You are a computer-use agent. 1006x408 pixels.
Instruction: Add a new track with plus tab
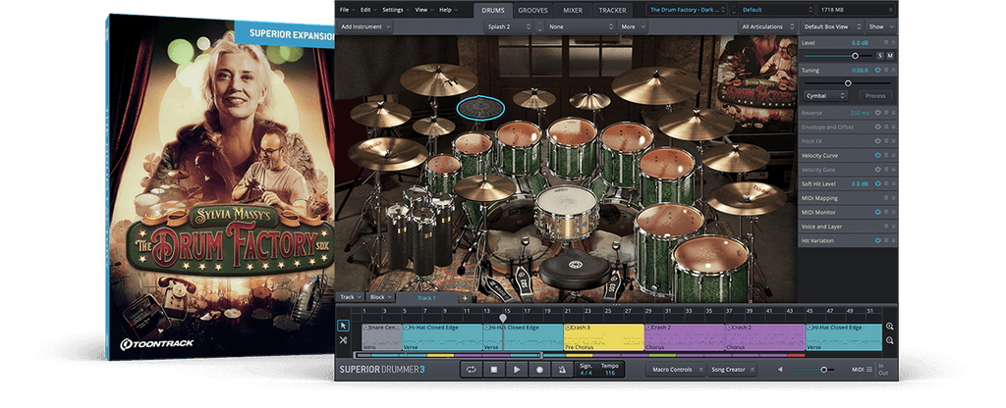(465, 298)
